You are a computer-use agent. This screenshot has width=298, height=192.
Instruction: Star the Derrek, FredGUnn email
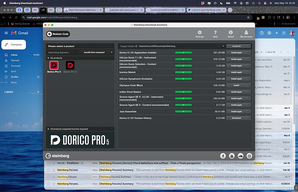pos(54,163)
